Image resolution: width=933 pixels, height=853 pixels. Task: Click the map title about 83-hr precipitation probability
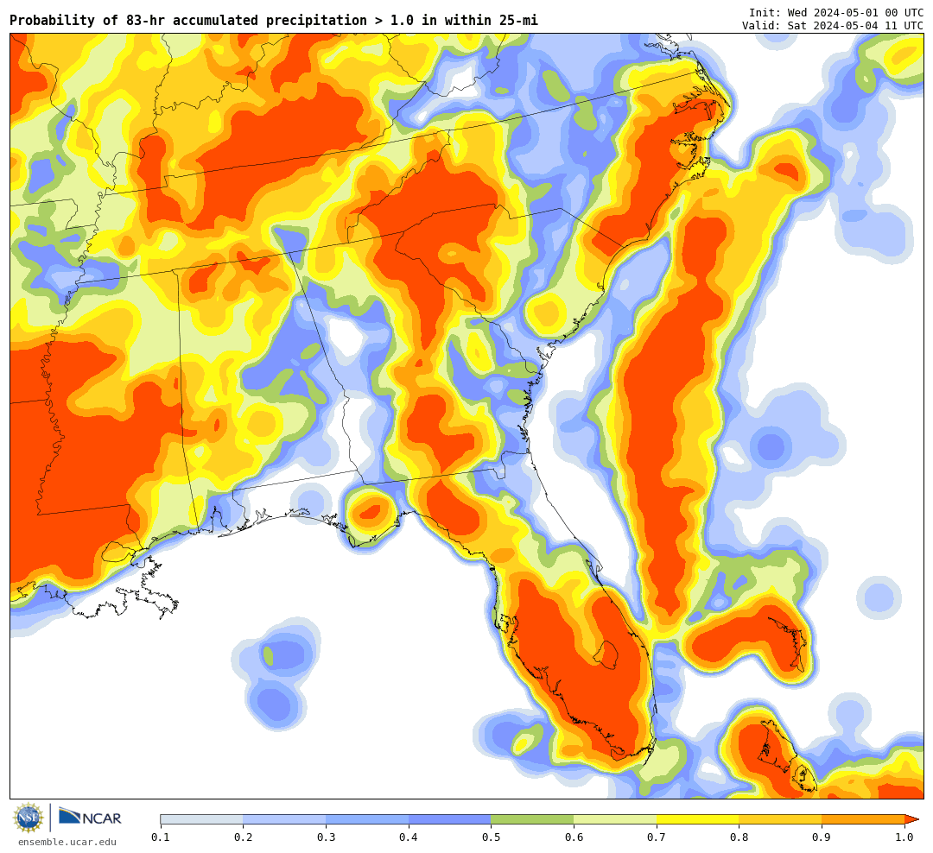coord(274,20)
